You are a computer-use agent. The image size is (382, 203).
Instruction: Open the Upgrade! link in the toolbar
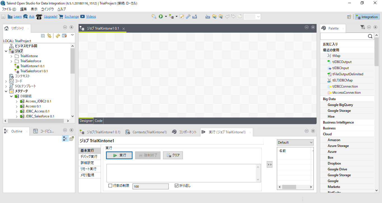[50, 16]
